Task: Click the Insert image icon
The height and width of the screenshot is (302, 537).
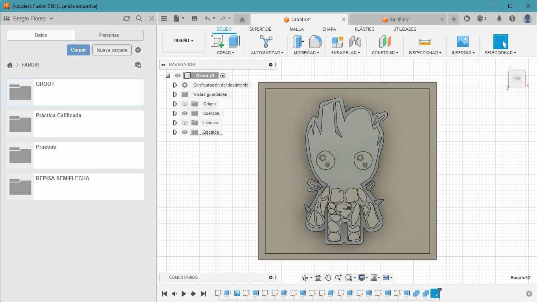Action: (463, 42)
